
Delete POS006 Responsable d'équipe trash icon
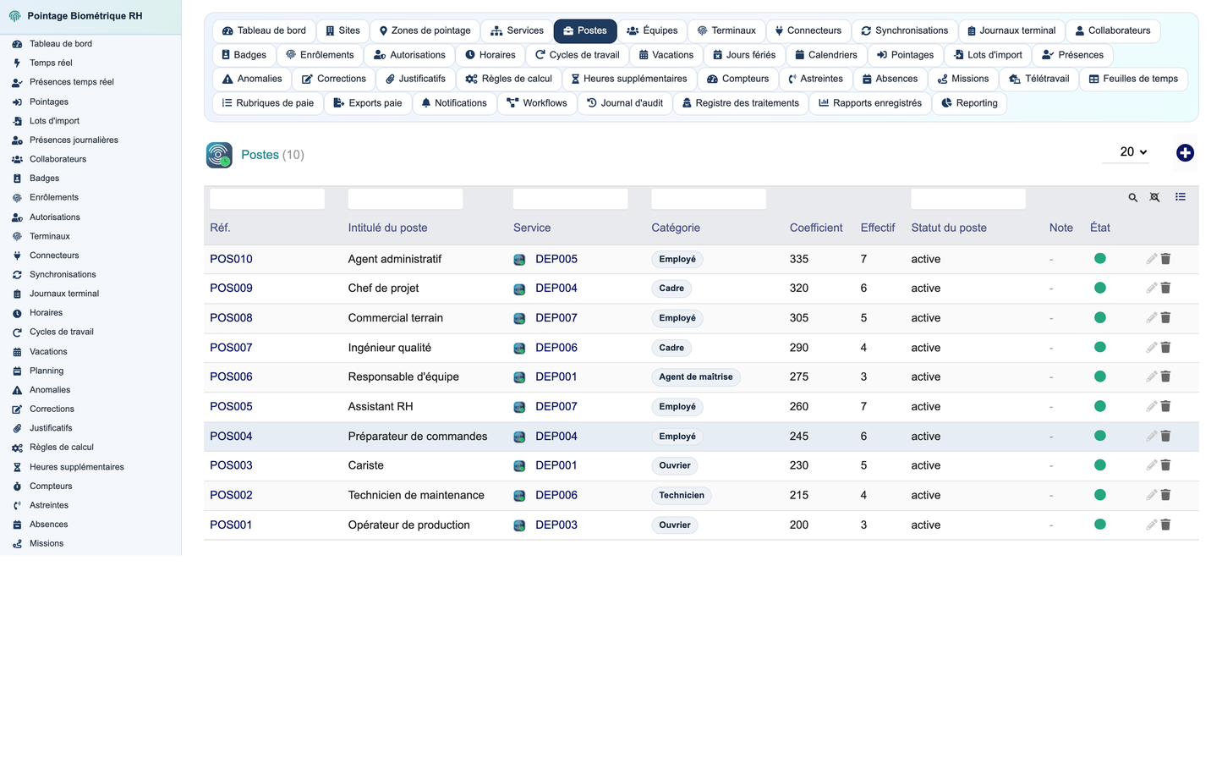[1165, 377]
